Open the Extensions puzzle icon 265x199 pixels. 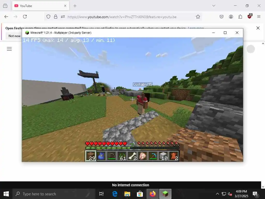pos(240,17)
